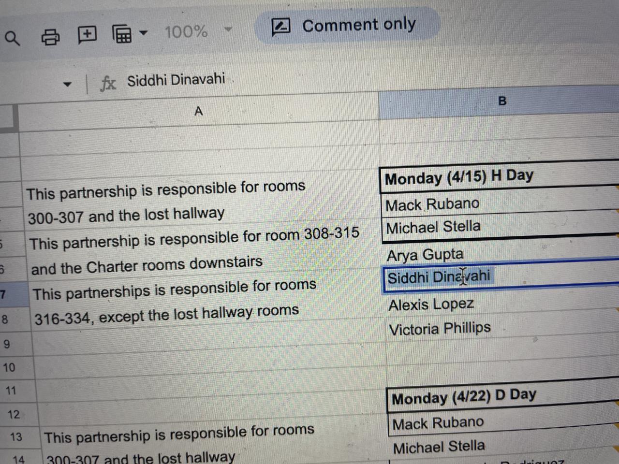Viewport: 619px width, 464px height.
Task: Click the search magnifier icon
Action: point(13,38)
